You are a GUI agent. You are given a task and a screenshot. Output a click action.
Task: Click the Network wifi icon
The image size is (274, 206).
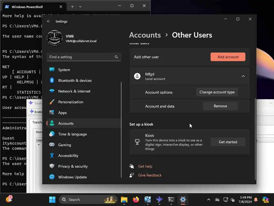pyautogui.click(x=52, y=91)
